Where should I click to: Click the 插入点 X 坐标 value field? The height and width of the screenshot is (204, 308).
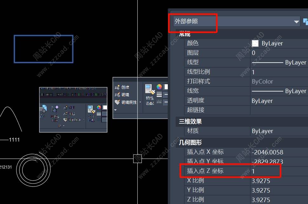[x=279, y=152]
